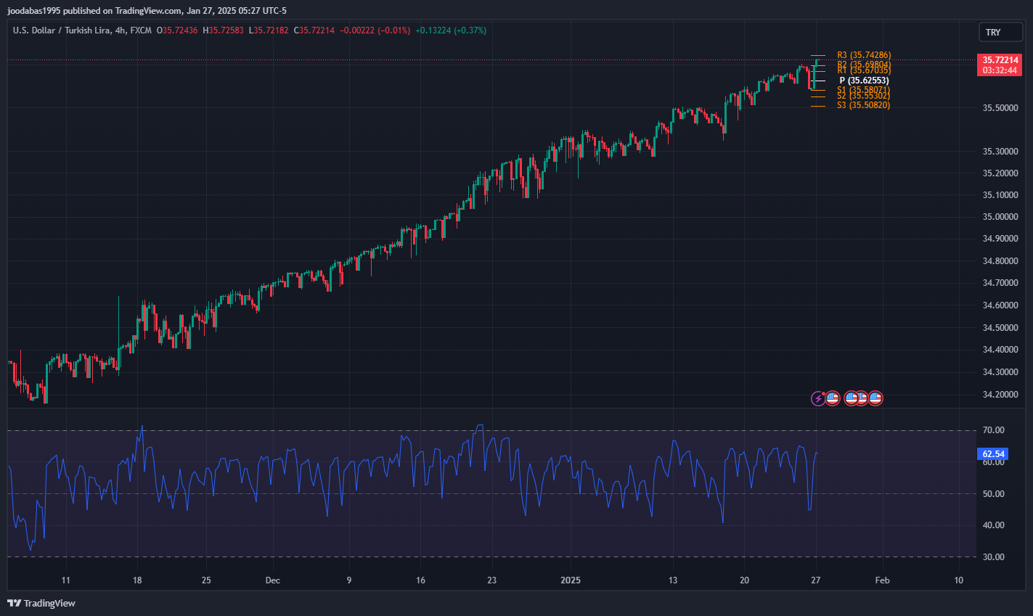The image size is (1033, 616).
Task: Click the 30.00 level on RSI scale
Action: (x=993, y=557)
